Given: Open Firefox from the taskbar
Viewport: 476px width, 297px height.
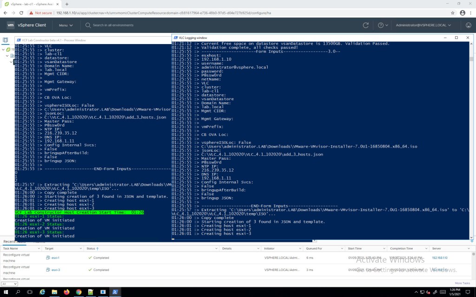Looking at the screenshot, I should (x=66, y=292).
